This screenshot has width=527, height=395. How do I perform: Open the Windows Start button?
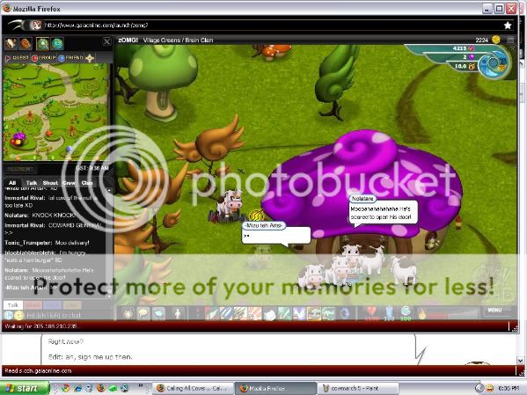click(24, 388)
